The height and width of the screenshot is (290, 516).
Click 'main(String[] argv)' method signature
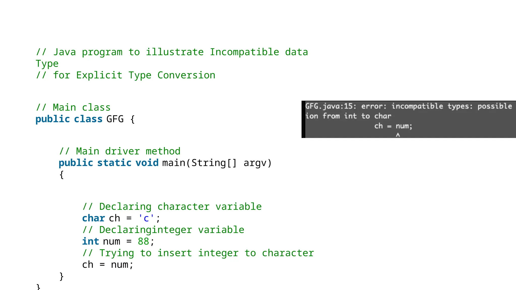[217, 163]
